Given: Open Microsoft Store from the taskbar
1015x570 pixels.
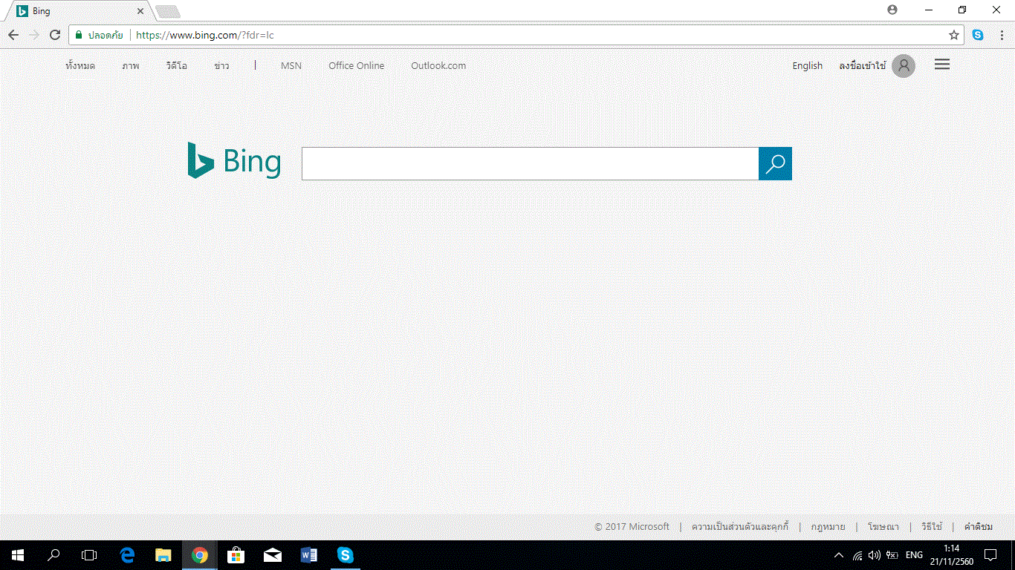Looking at the screenshot, I should click(236, 554).
